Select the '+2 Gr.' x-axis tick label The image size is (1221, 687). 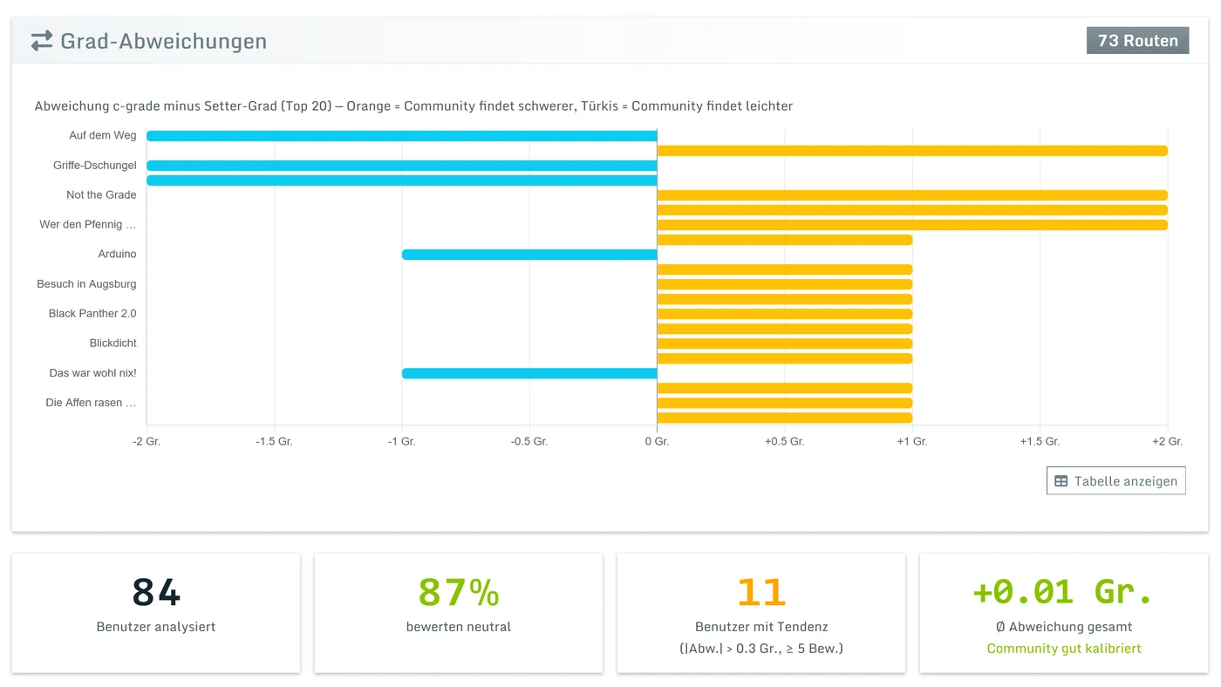1168,442
